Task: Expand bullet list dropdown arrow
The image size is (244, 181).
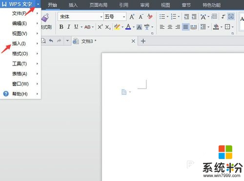Action: point(167,17)
